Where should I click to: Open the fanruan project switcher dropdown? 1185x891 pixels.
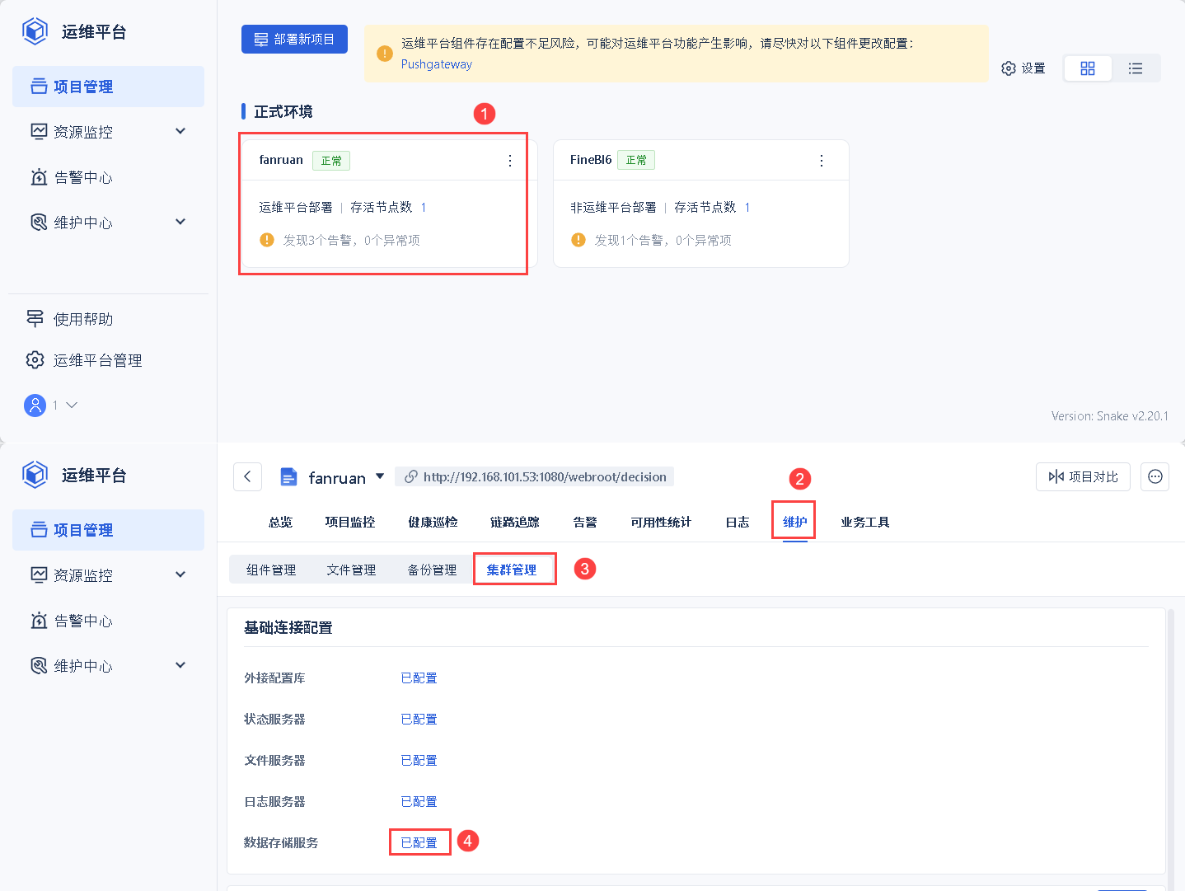coord(380,476)
